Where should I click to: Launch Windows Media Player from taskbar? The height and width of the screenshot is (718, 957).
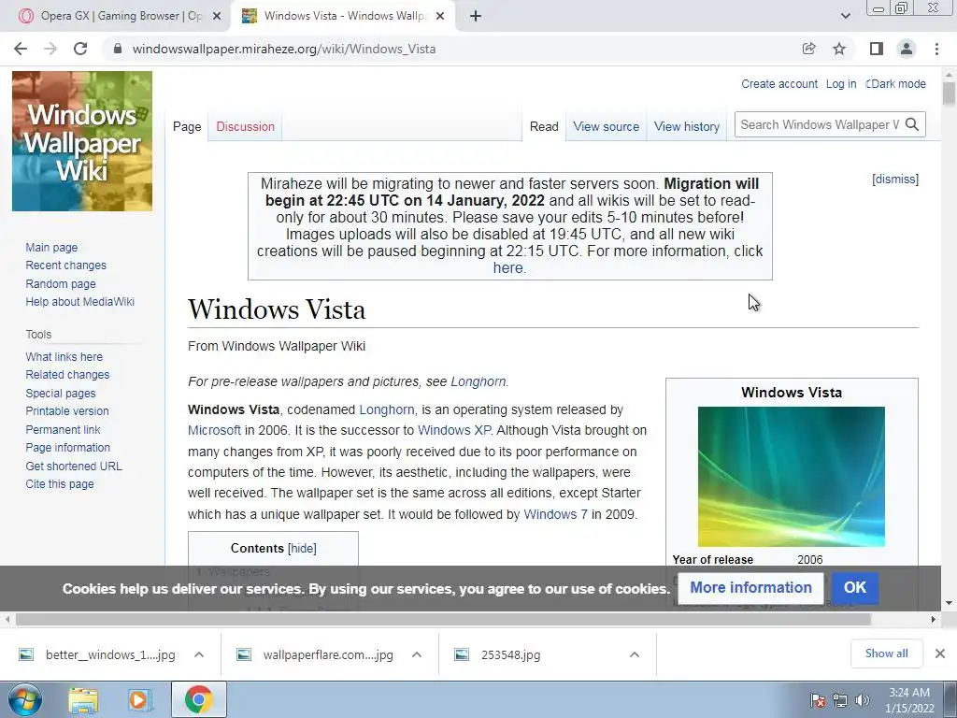click(x=140, y=699)
